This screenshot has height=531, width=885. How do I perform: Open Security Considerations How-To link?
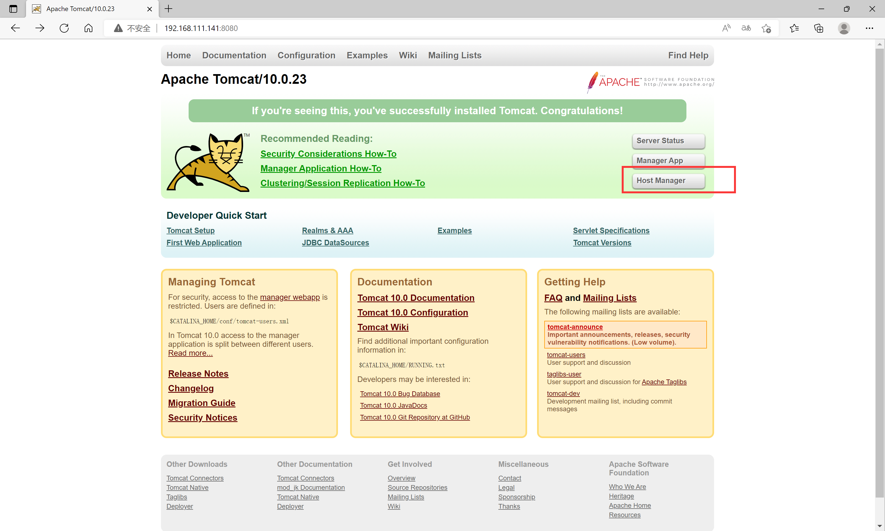328,154
